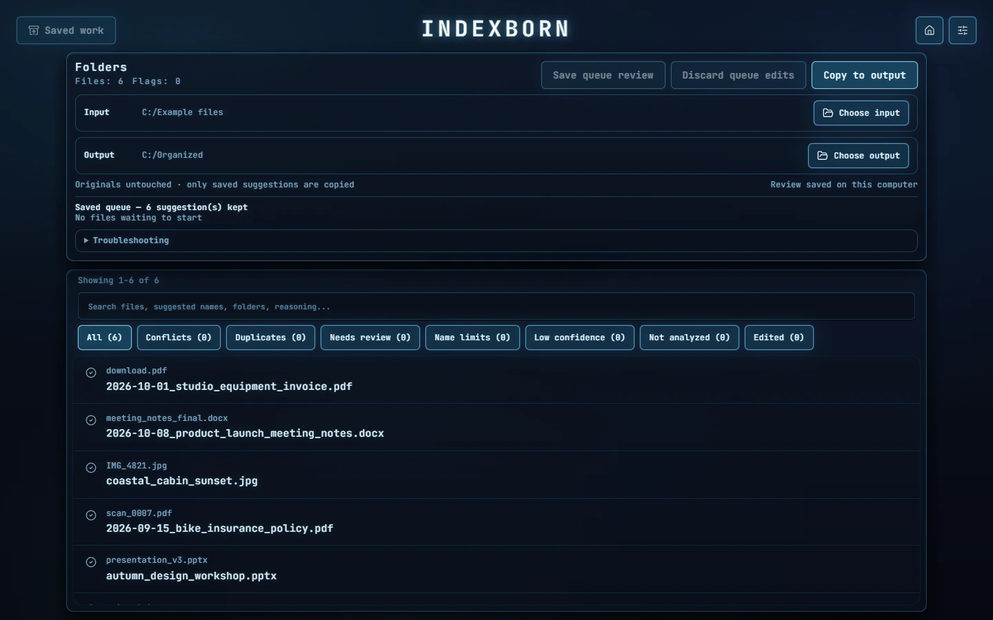Click suggested name coastal_cabin_sunset.jpg

(x=182, y=481)
